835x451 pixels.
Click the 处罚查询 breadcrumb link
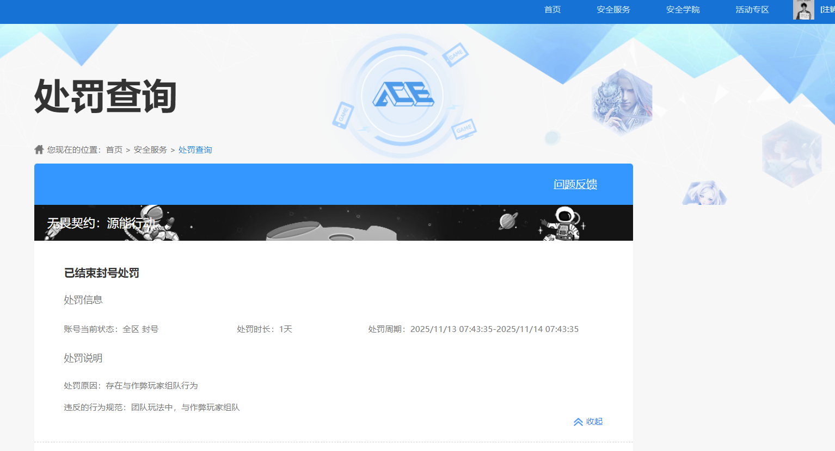[x=195, y=150]
